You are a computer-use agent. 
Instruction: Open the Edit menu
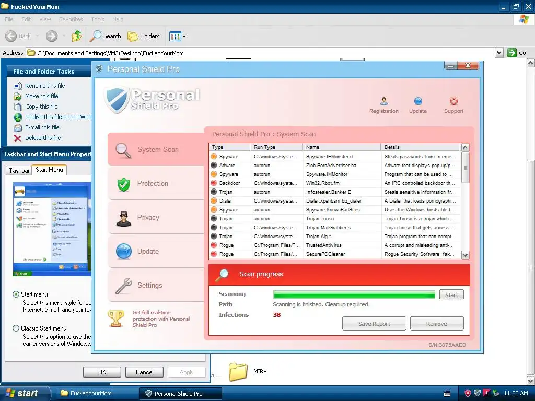26,19
